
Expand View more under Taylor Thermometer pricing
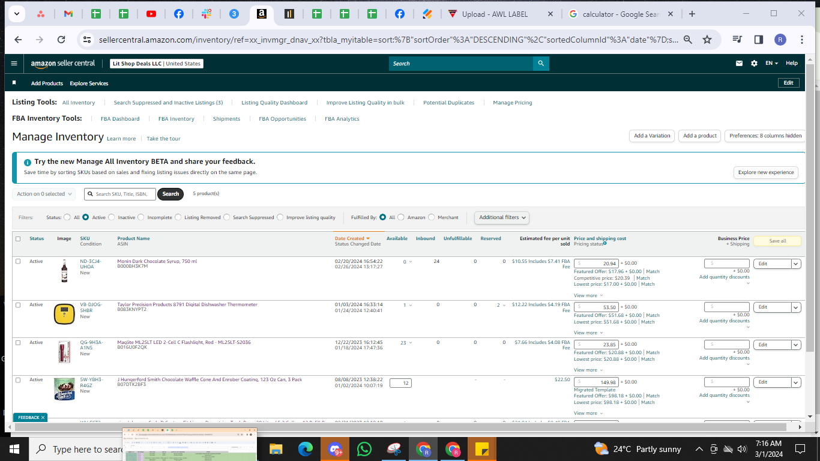tap(587, 333)
